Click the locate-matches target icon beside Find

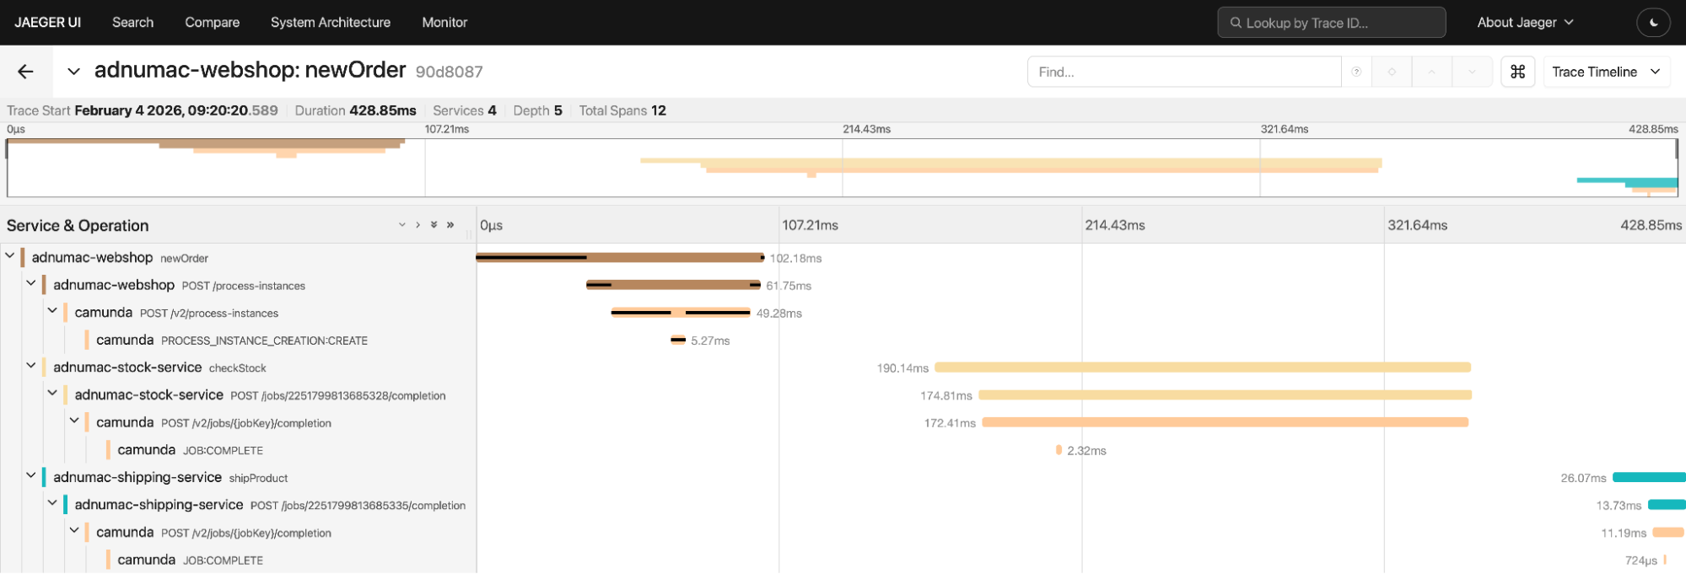click(x=1392, y=72)
